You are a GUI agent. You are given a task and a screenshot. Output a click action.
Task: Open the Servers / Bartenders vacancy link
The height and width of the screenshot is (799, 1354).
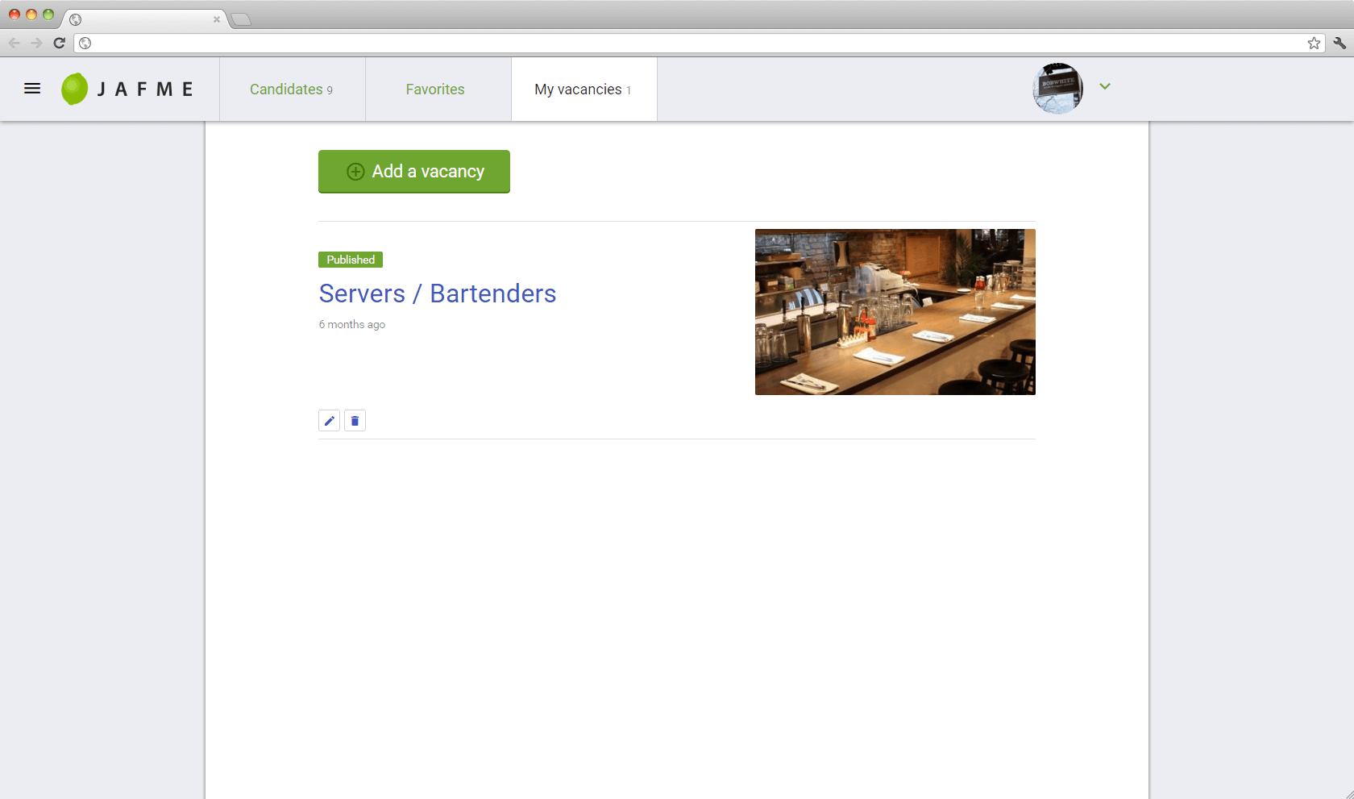pos(437,293)
